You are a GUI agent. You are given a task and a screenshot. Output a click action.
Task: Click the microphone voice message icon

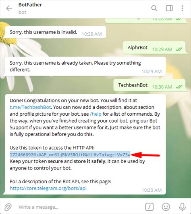[x=182, y=207]
